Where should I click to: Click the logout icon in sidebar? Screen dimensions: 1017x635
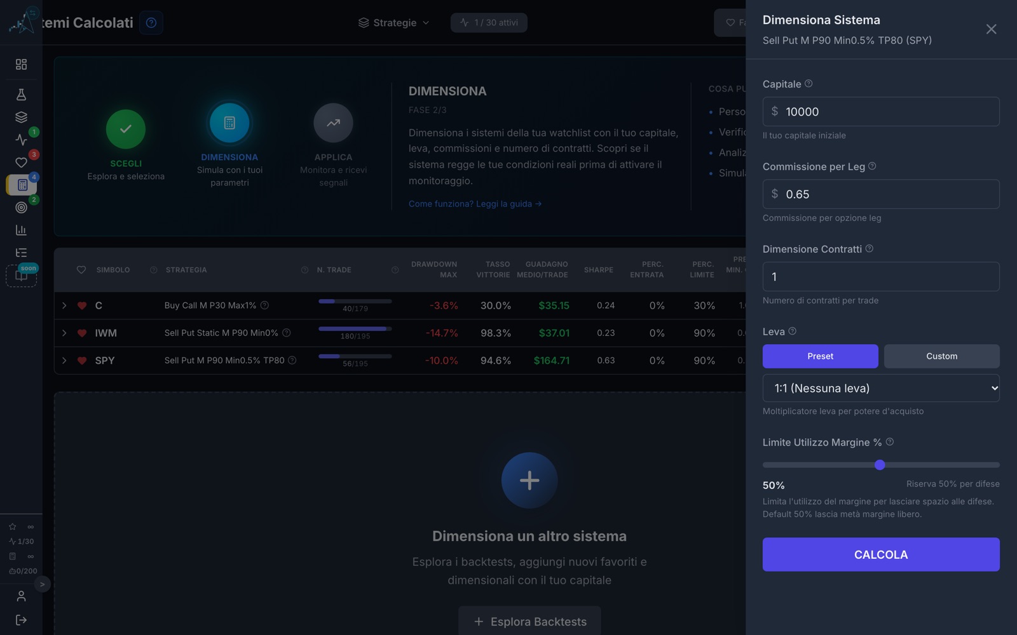21,620
